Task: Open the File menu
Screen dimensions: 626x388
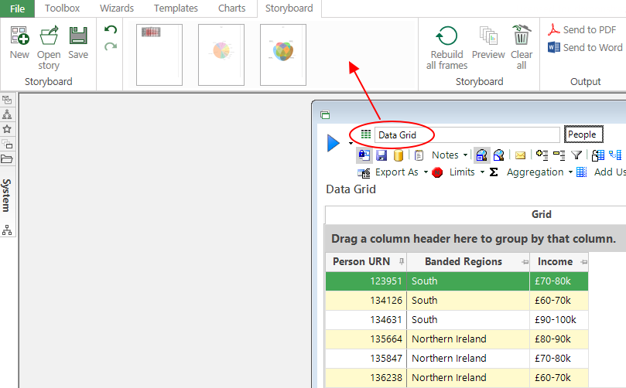Action: coord(17,9)
